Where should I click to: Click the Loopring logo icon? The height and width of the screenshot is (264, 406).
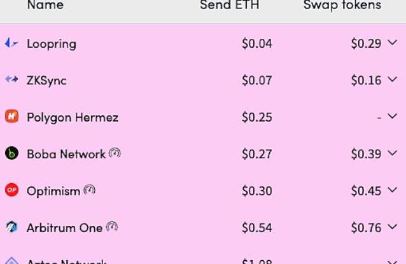coord(11,43)
